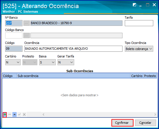Click the grid's left scroll arrow

pos(43,115)
